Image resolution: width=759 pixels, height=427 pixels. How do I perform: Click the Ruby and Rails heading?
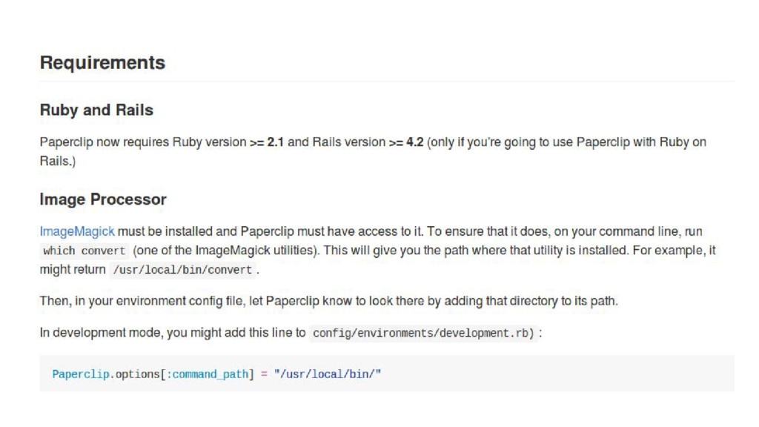click(x=96, y=110)
